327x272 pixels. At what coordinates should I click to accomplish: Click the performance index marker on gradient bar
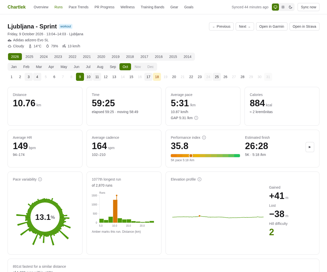pyautogui.click(x=191, y=156)
